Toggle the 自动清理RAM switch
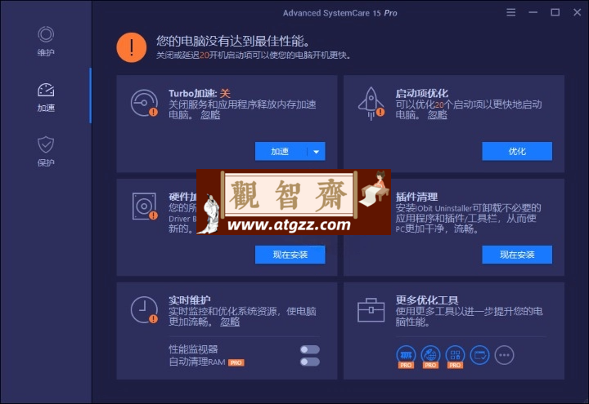 pos(310,362)
